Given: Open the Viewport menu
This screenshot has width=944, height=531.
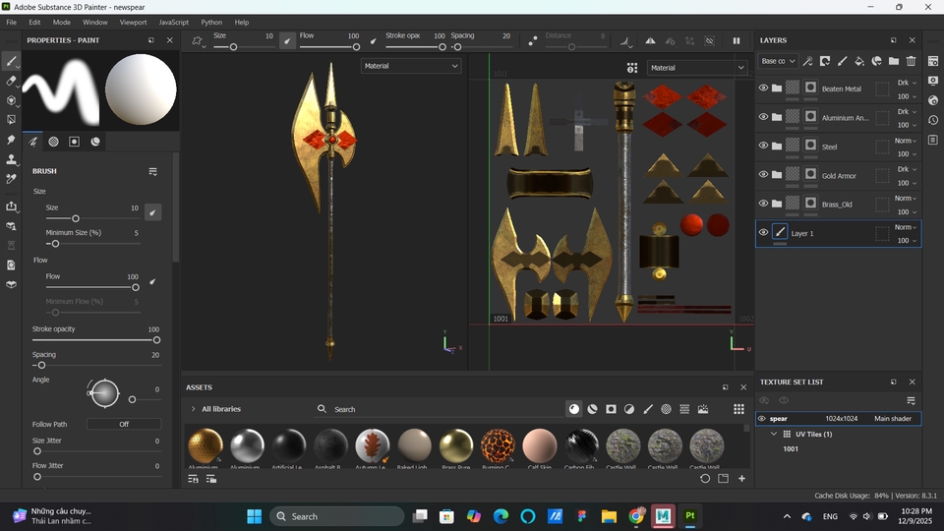Looking at the screenshot, I should 133,22.
